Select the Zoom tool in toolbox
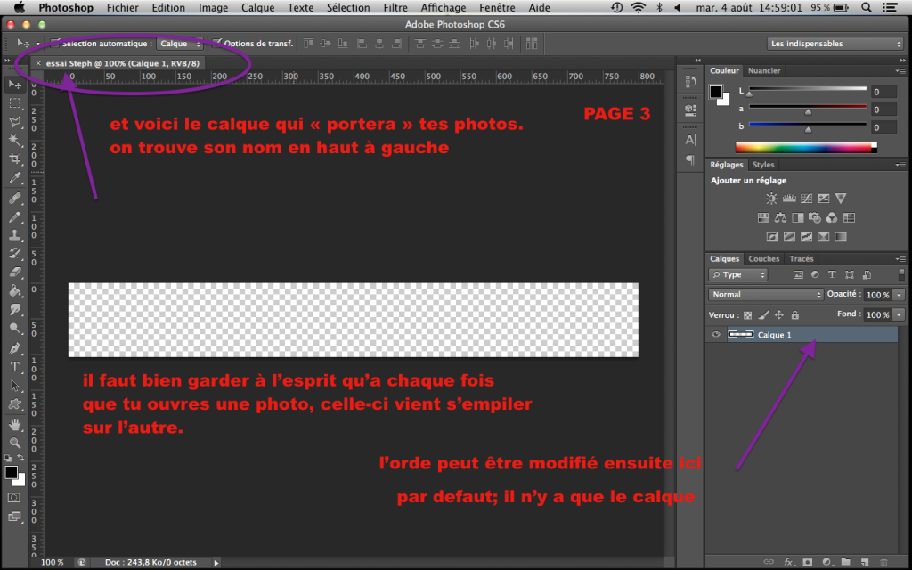The image size is (912, 570). 15,444
